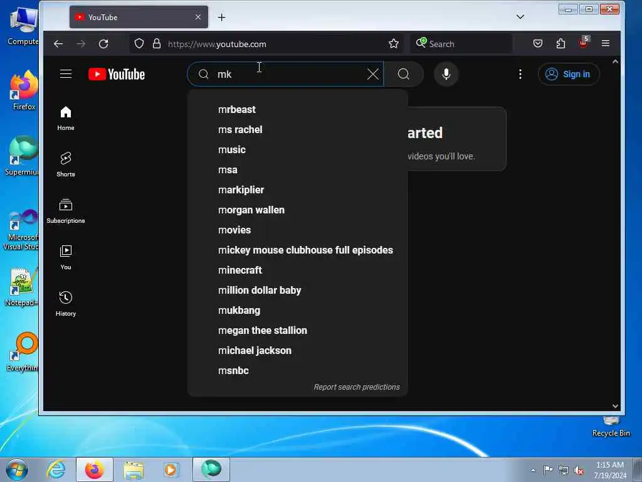Open the Firefox application hamburger menu
Image resolution: width=642 pixels, height=482 pixels.
point(606,43)
